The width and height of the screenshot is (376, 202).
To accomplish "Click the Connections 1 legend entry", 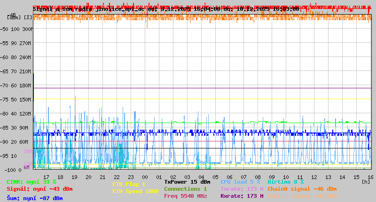I will 185,189.
